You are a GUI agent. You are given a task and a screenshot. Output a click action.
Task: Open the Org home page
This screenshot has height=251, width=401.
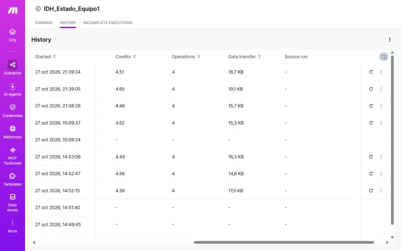[13, 35]
